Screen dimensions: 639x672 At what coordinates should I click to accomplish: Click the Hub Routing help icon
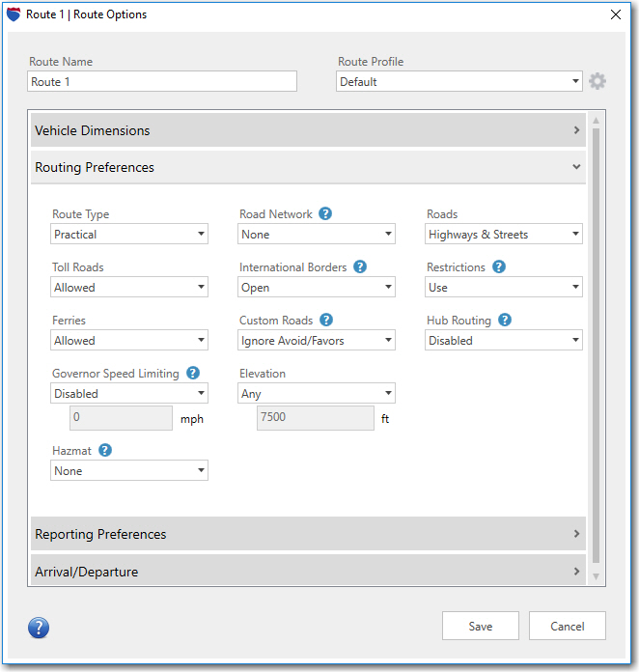coord(504,320)
